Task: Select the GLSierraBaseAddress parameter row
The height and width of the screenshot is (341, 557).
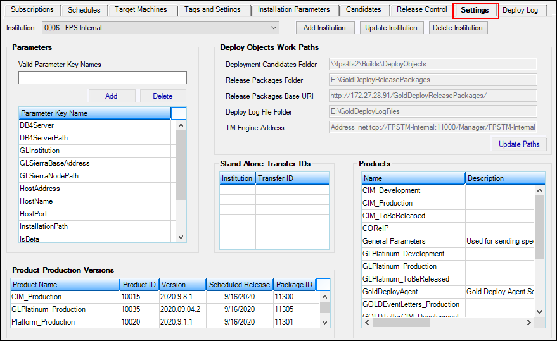Action: (54, 163)
